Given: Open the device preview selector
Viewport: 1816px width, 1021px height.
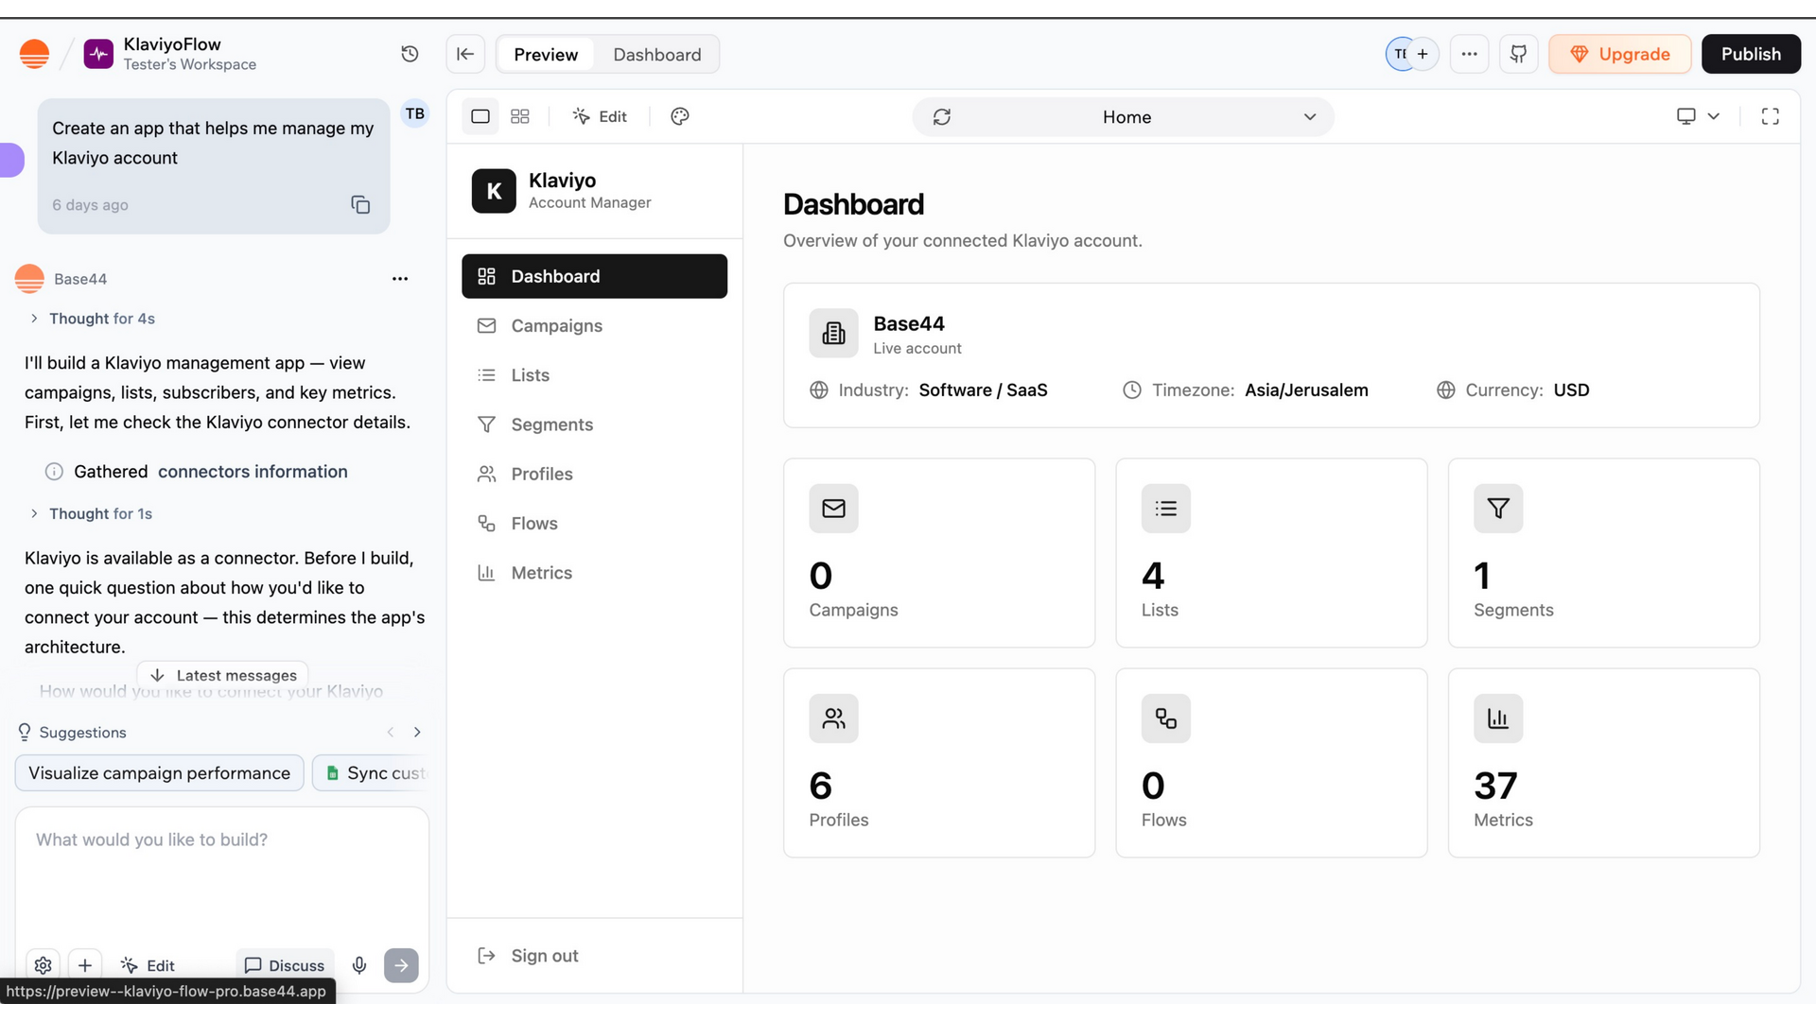Looking at the screenshot, I should coord(1698,116).
